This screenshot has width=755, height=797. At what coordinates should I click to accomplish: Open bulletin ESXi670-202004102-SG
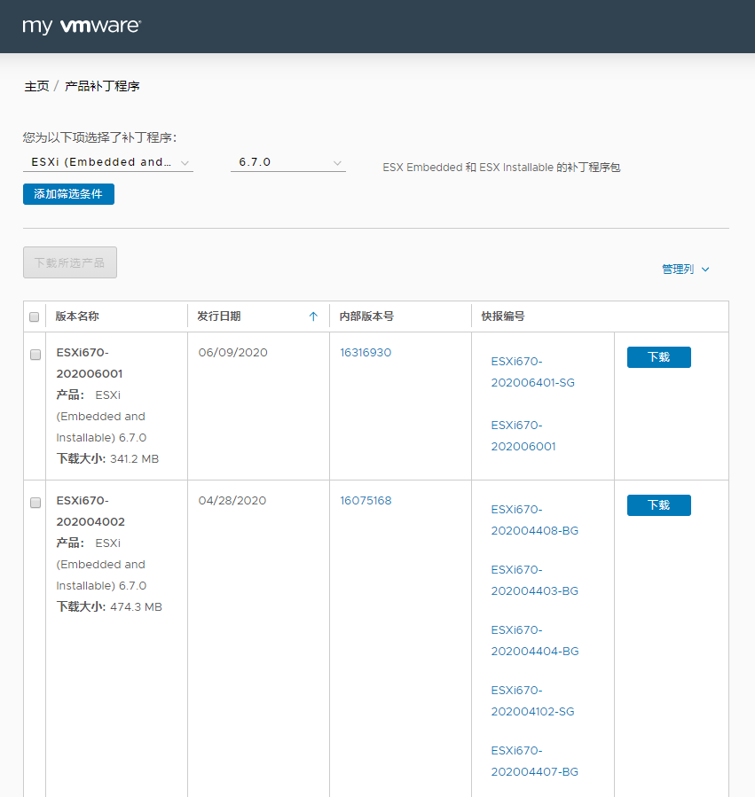[532, 701]
